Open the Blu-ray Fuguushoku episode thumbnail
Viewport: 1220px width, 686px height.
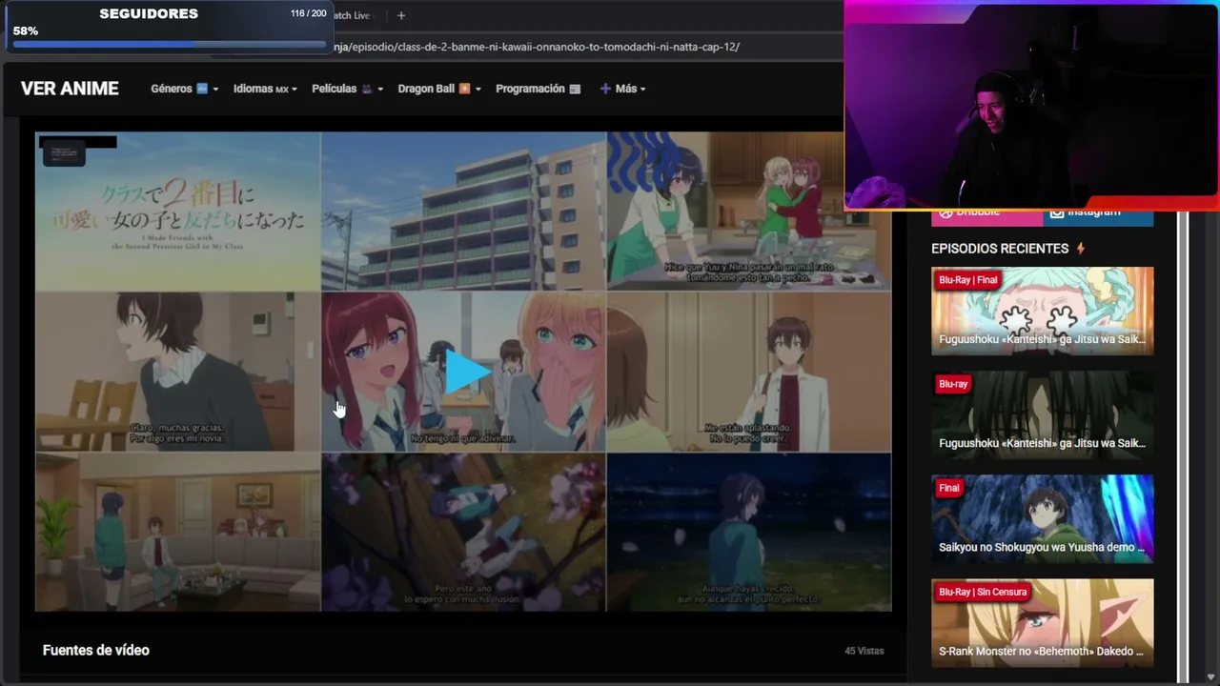point(1042,415)
